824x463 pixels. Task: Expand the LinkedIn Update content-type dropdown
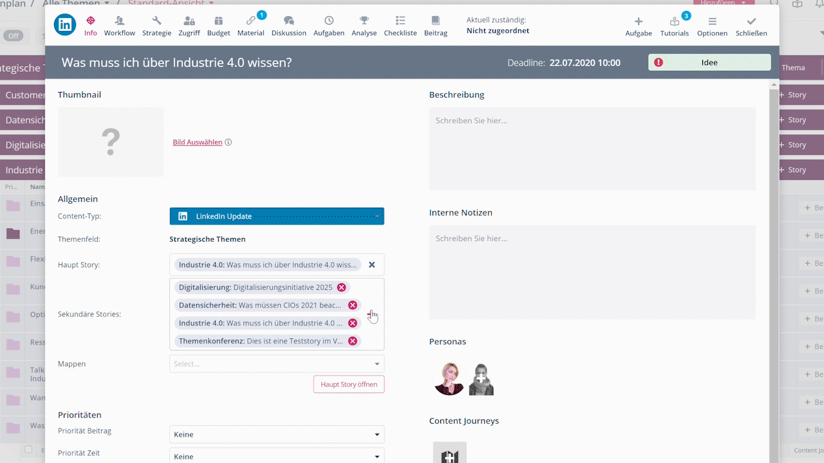pos(277,216)
